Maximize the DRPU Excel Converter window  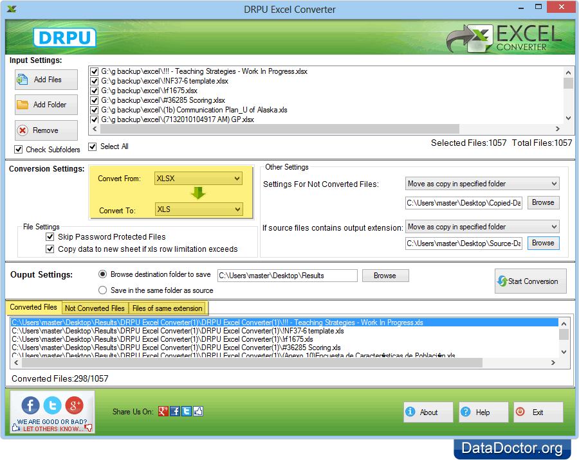coord(538,7)
